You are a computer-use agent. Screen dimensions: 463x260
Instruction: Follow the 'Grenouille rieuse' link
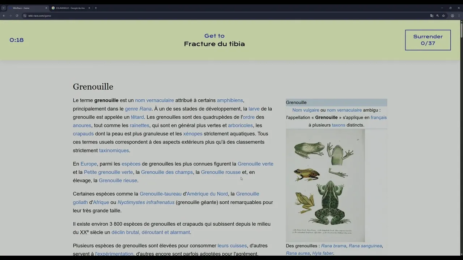(118, 181)
